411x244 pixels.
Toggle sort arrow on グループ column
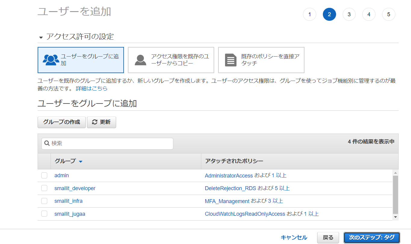pyautogui.click(x=81, y=162)
